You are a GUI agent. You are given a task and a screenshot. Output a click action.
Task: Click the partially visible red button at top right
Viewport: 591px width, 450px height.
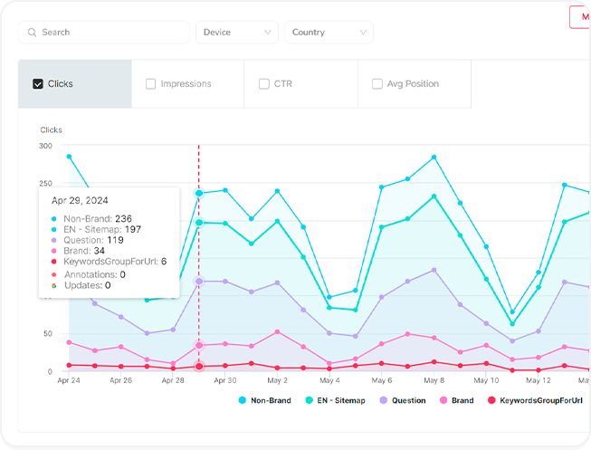tap(579, 17)
